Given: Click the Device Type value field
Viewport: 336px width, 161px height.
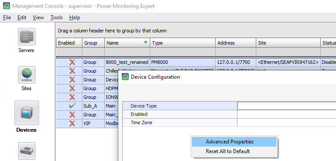Looking at the screenshot, I should [x=286, y=106].
